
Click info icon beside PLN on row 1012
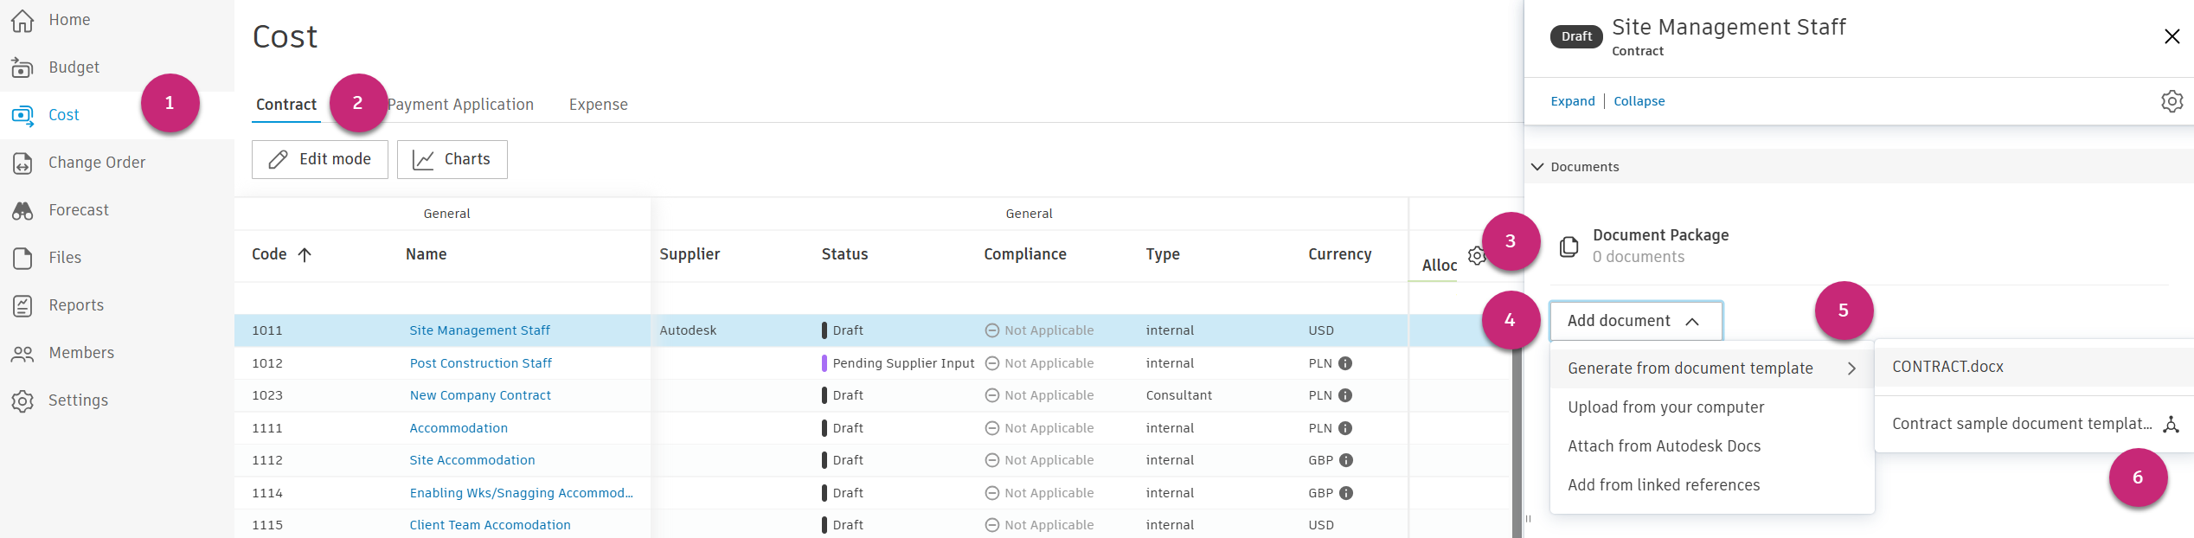(1345, 363)
